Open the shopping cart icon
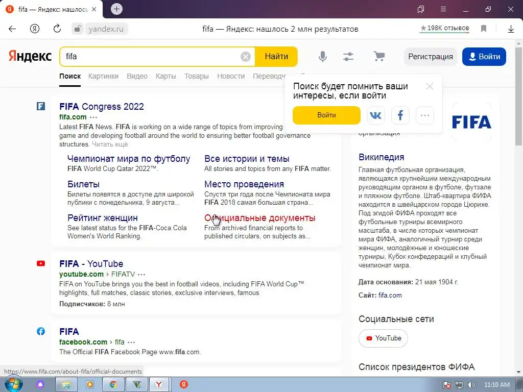This screenshot has height=392, width=523. (x=379, y=56)
